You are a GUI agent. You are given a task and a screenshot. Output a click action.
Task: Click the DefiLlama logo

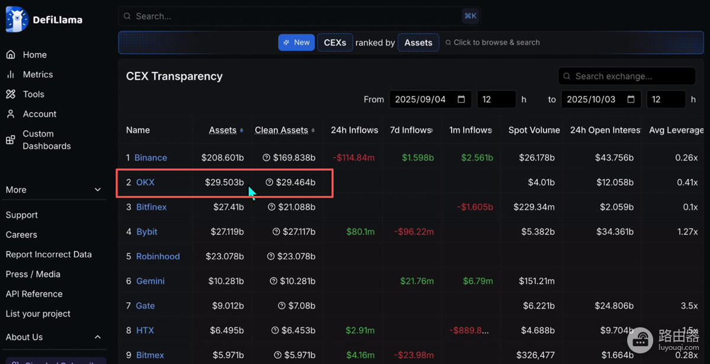(44, 20)
